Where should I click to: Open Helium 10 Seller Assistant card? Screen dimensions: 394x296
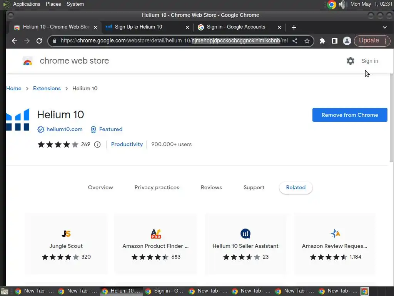pyautogui.click(x=245, y=244)
